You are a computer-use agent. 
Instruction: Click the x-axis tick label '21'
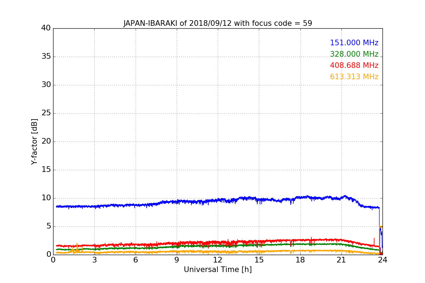click(341, 260)
